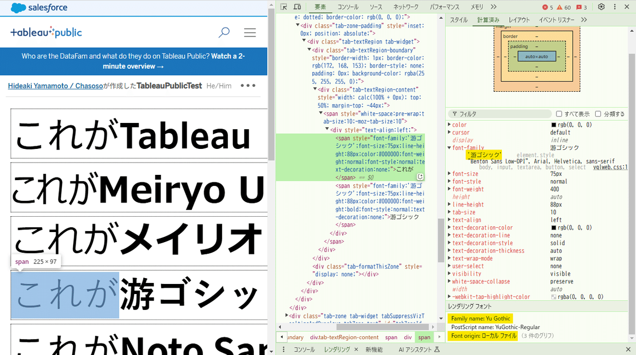Open the drawer three-dot menu at bottom
This screenshot has width=636, height=355.
click(283, 349)
